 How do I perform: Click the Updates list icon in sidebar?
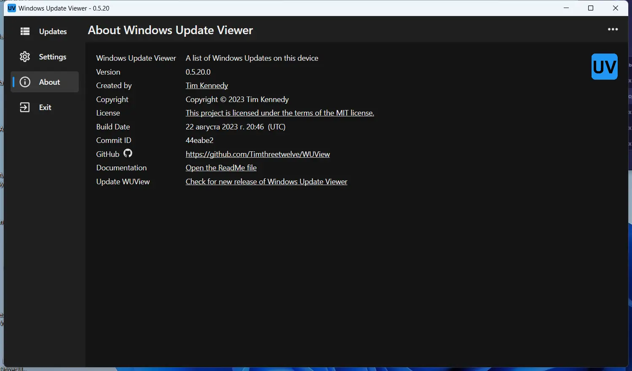pos(25,31)
